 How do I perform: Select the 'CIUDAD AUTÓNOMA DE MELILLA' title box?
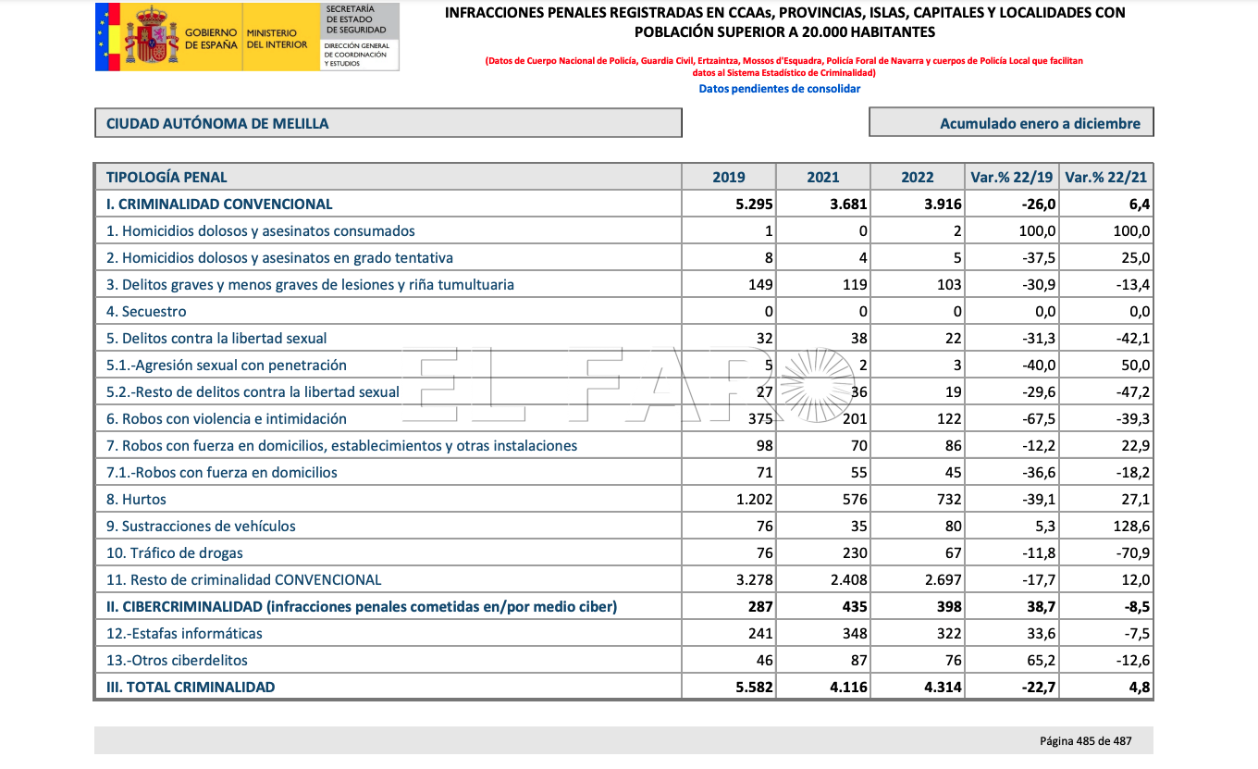388,123
